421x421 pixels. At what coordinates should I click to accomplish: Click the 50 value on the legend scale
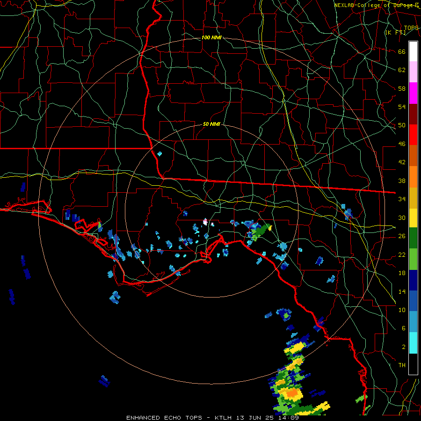click(x=402, y=125)
